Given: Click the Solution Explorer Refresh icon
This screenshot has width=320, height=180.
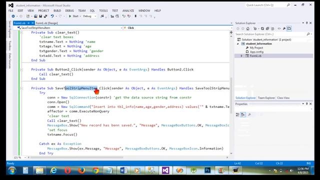Looking at the screenshot, I should click(x=262, y=28).
